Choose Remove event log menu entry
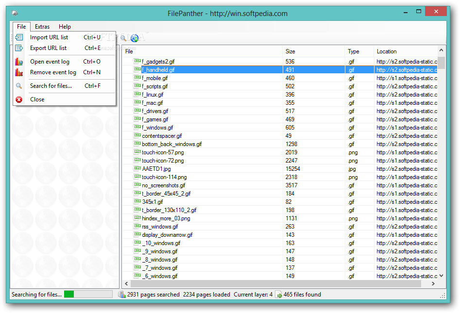460x313 pixels. pyautogui.click(x=65, y=72)
